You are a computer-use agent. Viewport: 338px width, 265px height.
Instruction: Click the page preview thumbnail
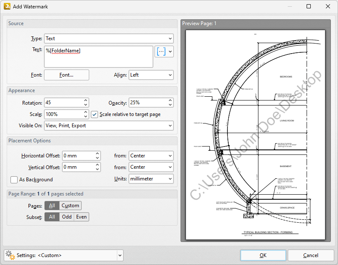(255, 135)
